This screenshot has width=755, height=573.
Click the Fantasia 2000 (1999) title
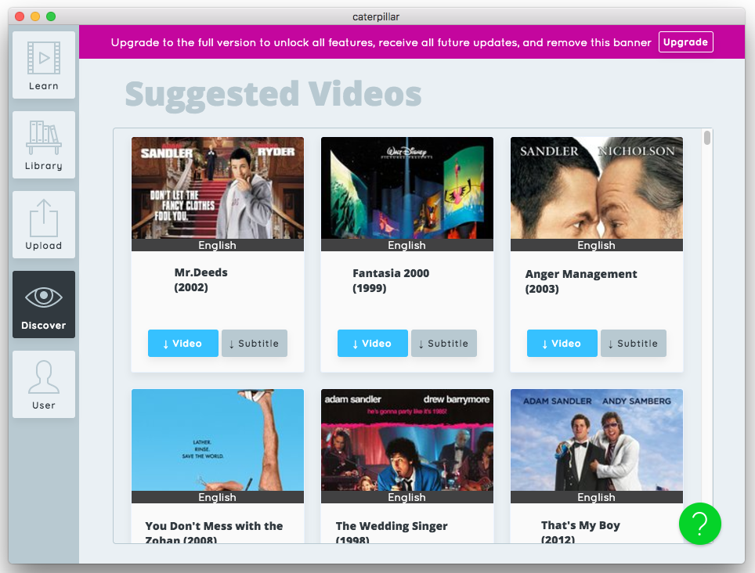[391, 280]
